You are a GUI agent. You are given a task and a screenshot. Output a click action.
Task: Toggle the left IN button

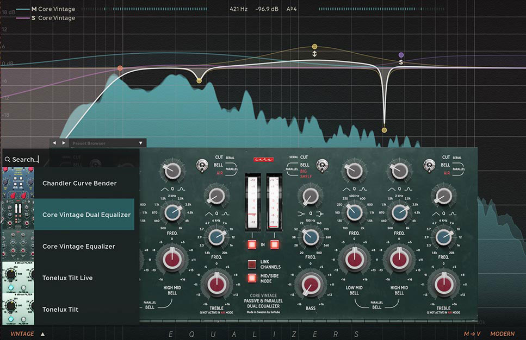pos(252,244)
